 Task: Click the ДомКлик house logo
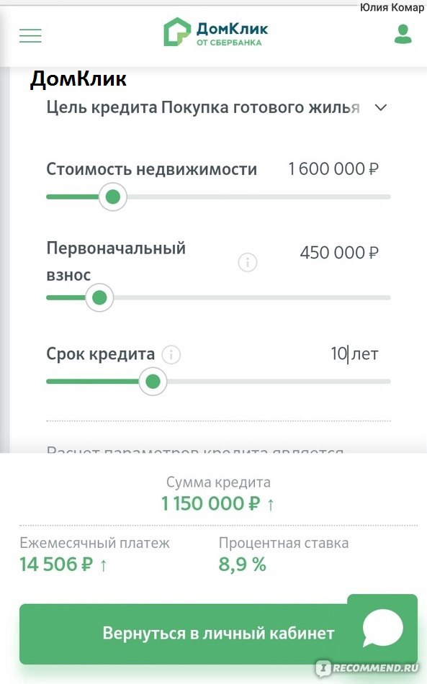[x=177, y=32]
